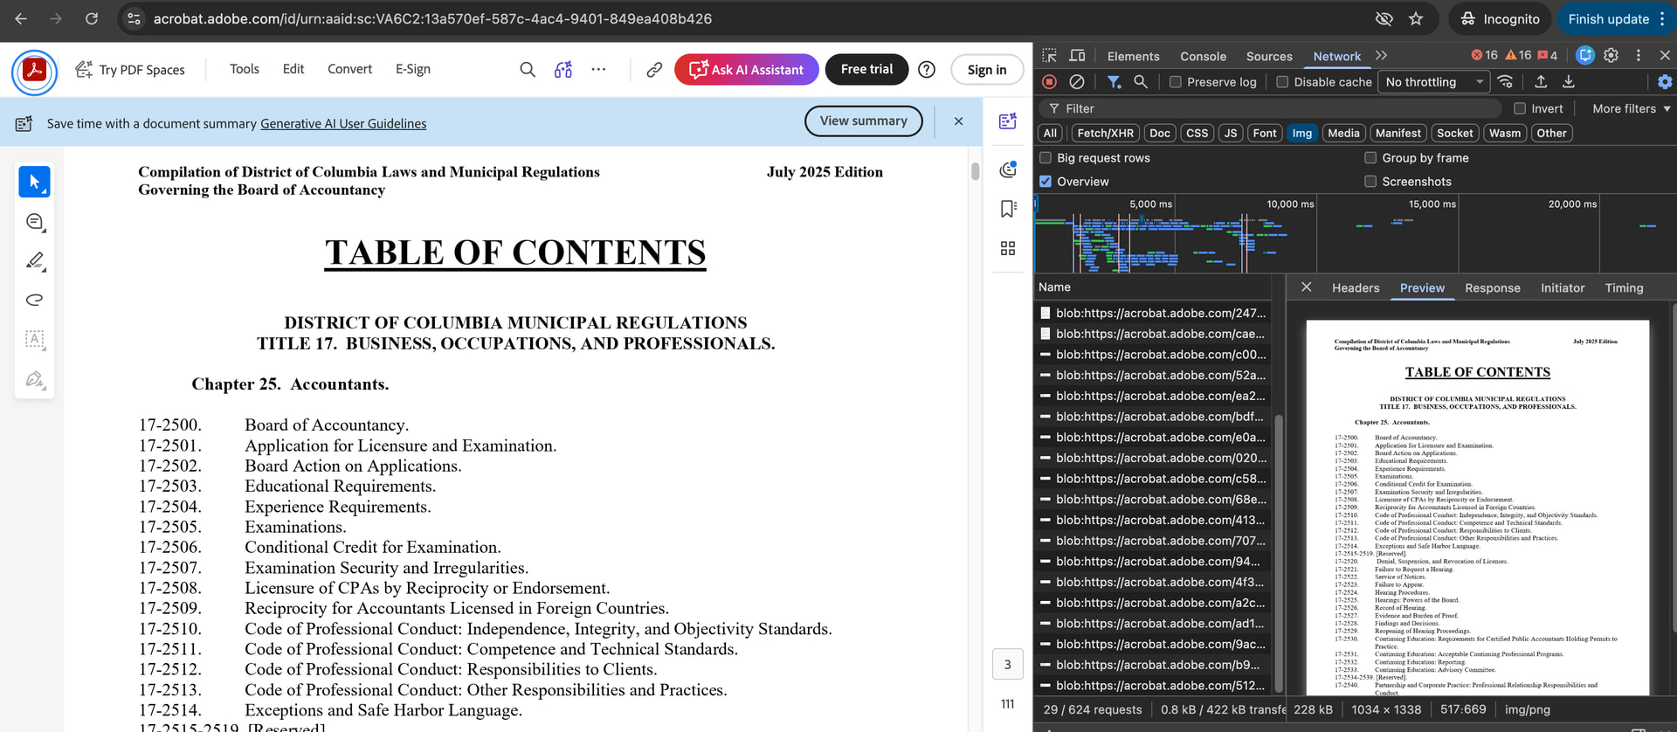Show more DevTools tabs chevron
1677x732 pixels.
click(1381, 56)
